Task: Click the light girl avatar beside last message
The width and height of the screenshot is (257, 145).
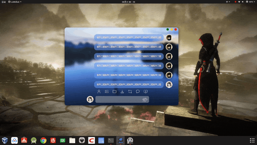Action: (169, 84)
